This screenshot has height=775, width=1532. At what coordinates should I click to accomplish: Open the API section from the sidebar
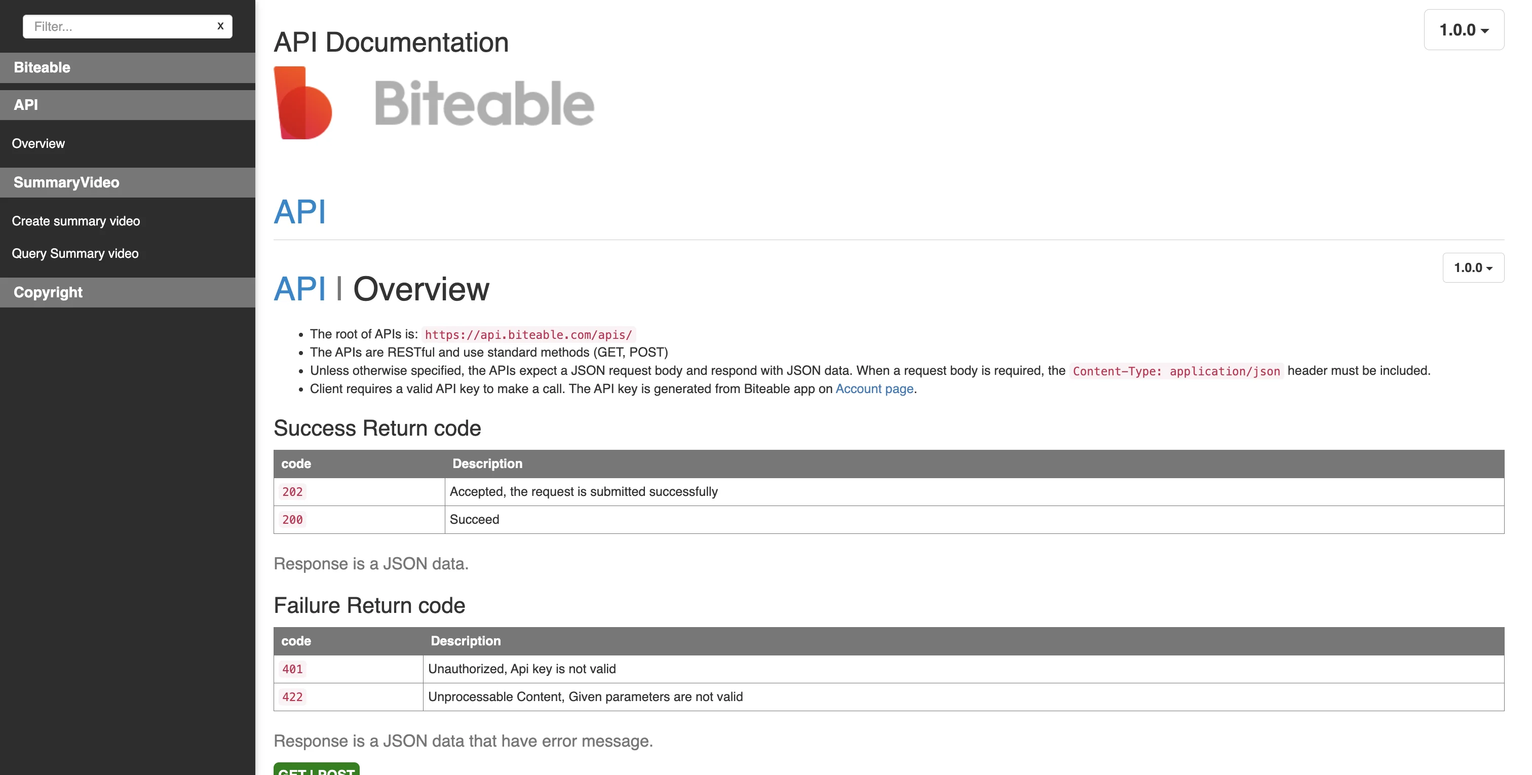click(26, 105)
